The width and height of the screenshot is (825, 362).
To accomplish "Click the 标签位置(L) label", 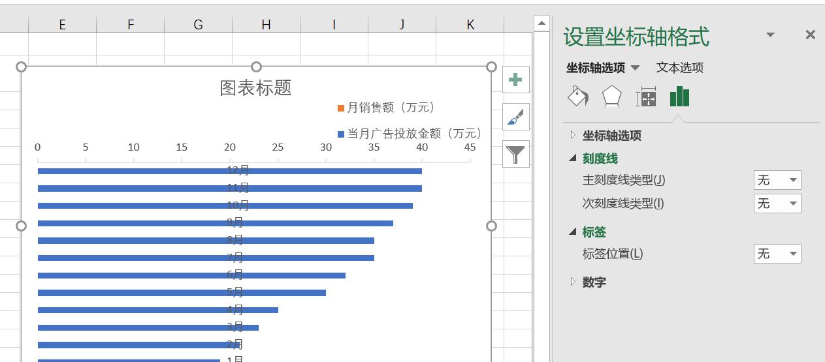I will 613,254.
